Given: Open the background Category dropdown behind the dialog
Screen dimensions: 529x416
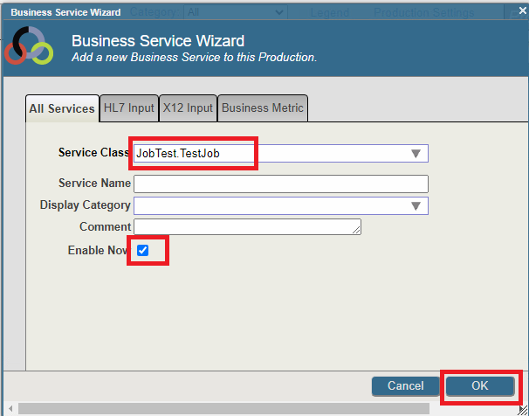Looking at the screenshot, I should click(236, 12).
